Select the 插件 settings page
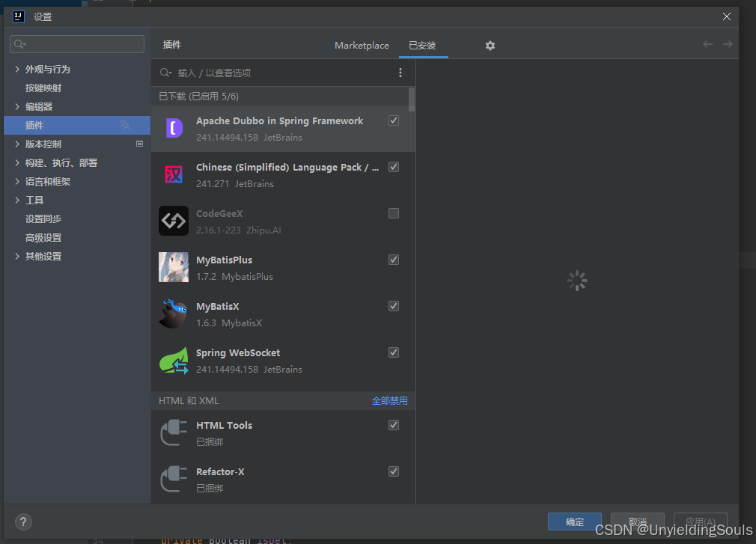 click(77, 125)
